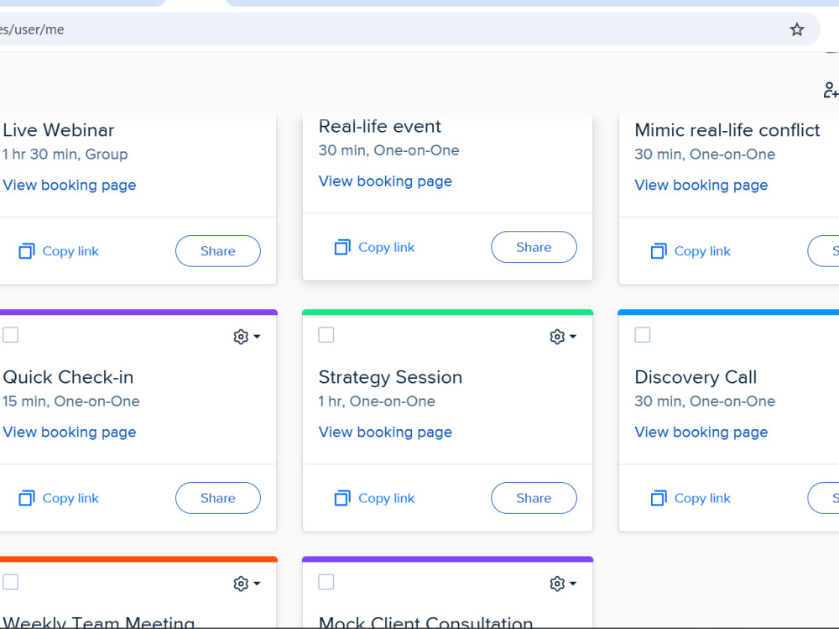View booking page for Discovery Call
The image size is (839, 629).
pos(701,432)
